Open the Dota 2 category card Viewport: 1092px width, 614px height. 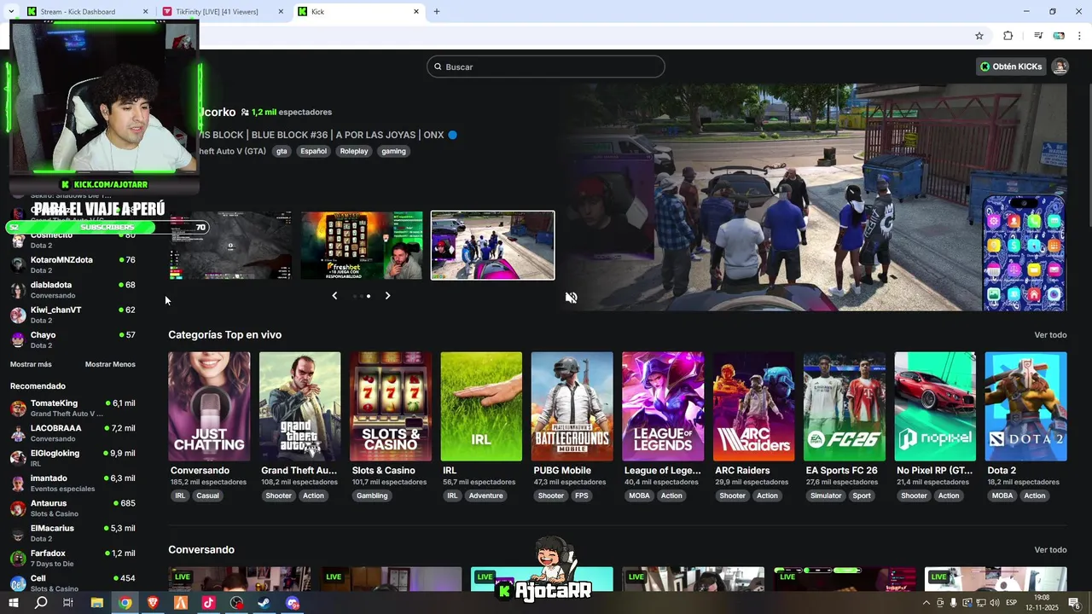coord(1025,407)
